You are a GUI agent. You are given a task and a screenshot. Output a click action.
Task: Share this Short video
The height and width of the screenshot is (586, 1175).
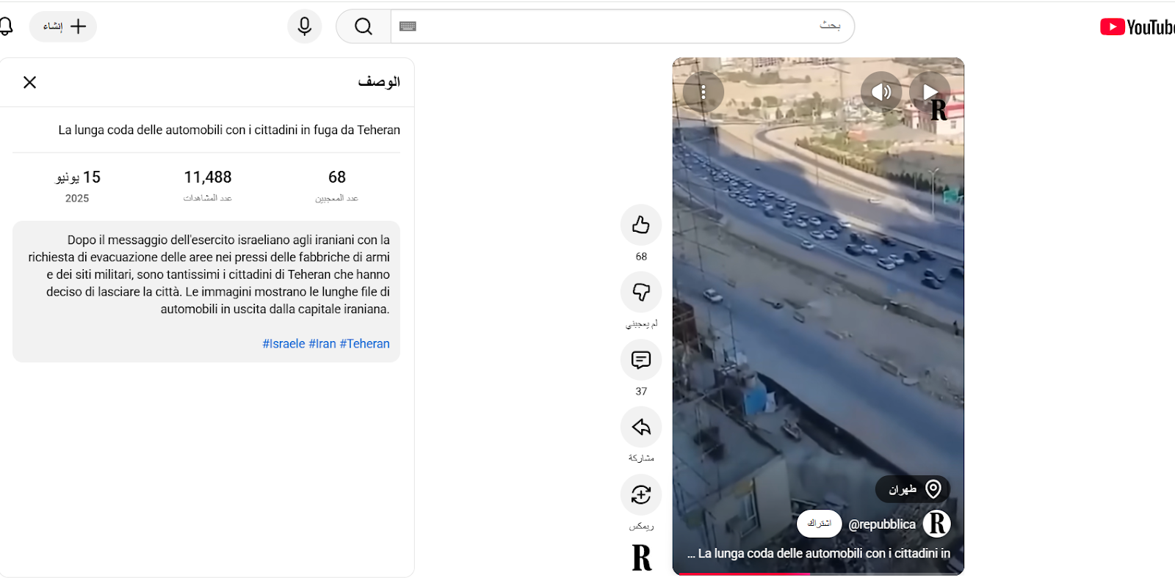click(x=640, y=428)
